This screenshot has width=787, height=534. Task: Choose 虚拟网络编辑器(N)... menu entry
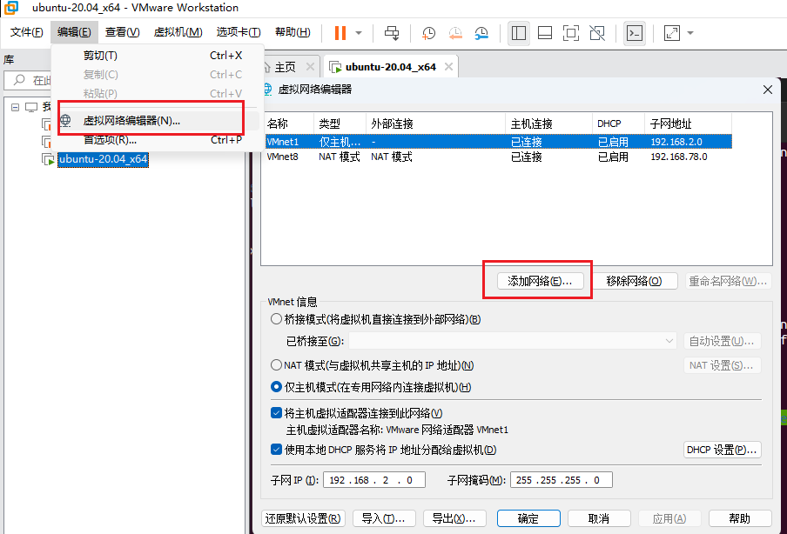pyautogui.click(x=158, y=121)
